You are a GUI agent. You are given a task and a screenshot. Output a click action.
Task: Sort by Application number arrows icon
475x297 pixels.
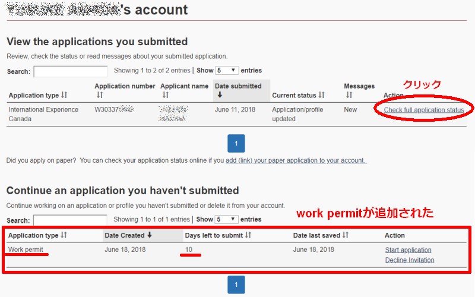click(x=100, y=95)
